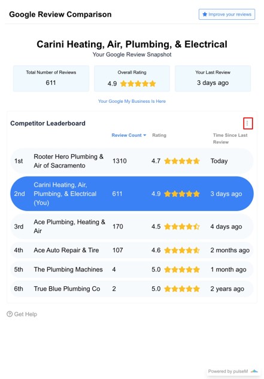Click the pulseM logo icon
The image size is (264, 379).
pos(254,371)
